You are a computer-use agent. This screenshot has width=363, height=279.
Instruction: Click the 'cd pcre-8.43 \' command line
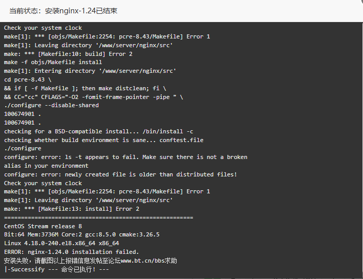(28, 79)
